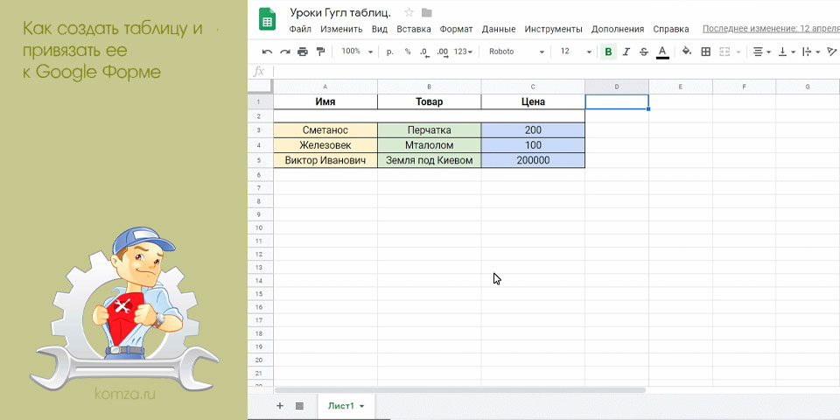Click the Undo arrow
This screenshot has height=420, width=840.
[267, 52]
